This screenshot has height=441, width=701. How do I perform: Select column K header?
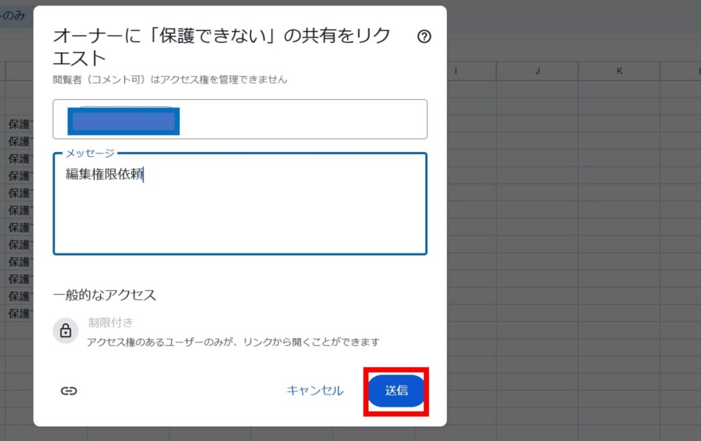[x=620, y=71]
